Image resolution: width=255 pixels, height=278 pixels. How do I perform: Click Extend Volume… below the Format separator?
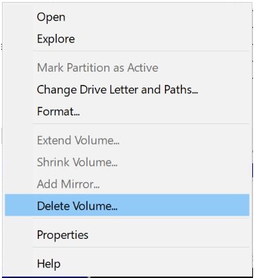point(127,141)
